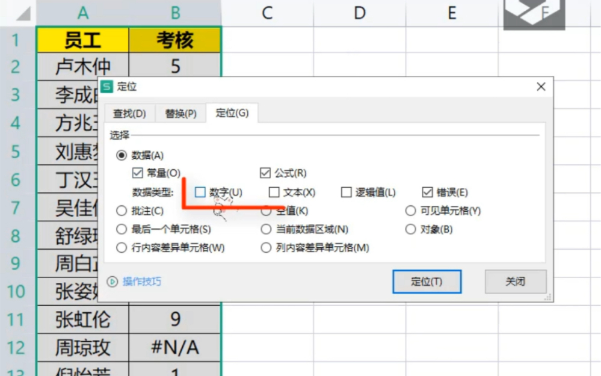Switch to the 替换(P) tab
Screen dimensions: 601x376
click(x=179, y=112)
